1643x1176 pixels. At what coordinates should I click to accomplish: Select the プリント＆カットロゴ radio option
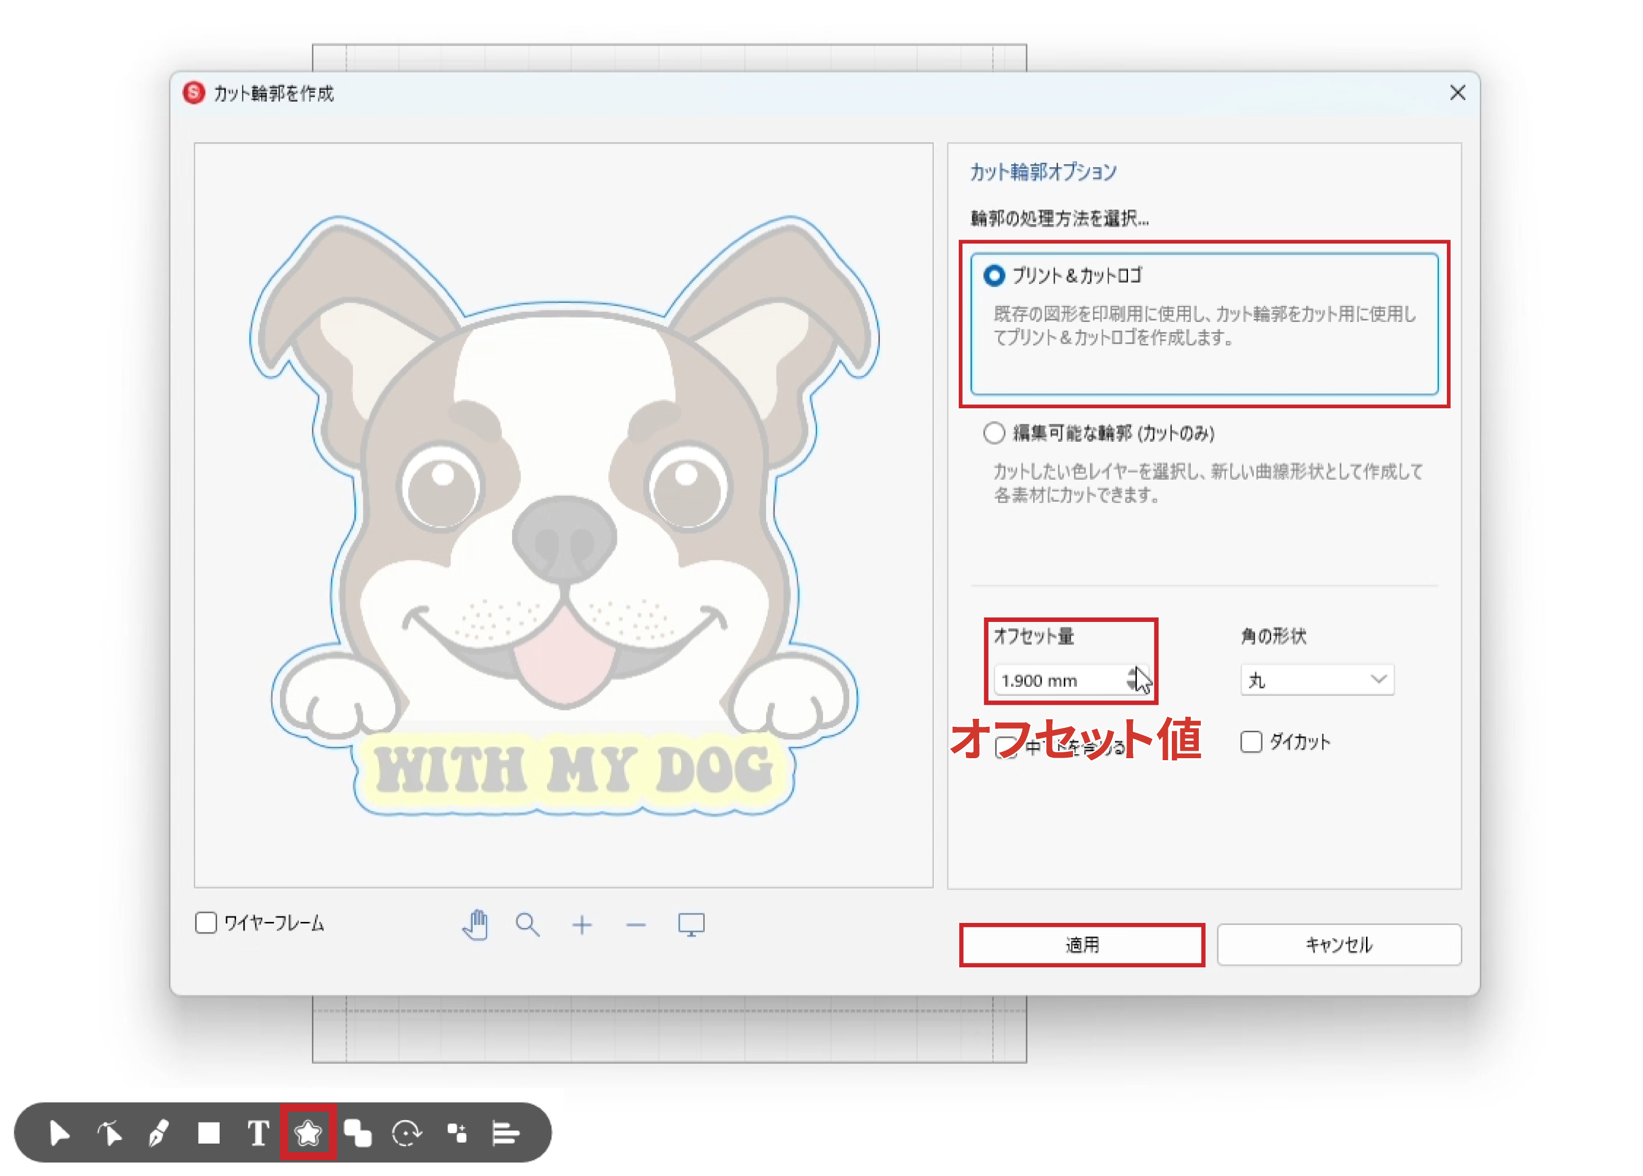pos(994,275)
